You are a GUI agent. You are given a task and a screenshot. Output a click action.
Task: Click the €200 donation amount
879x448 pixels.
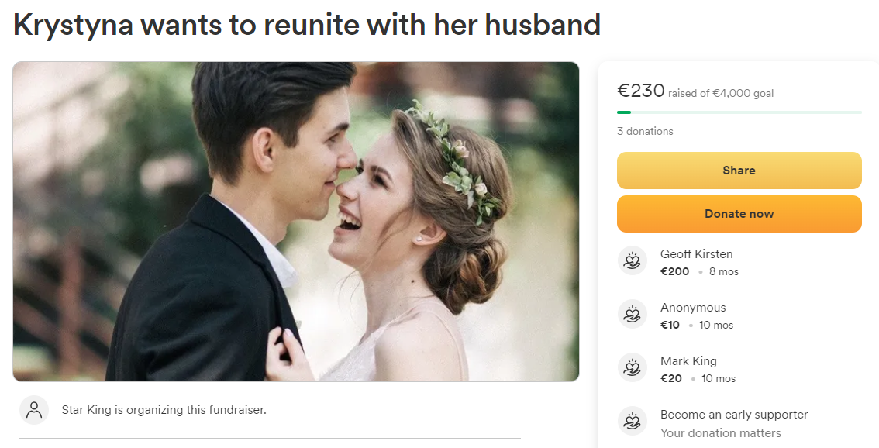(675, 271)
